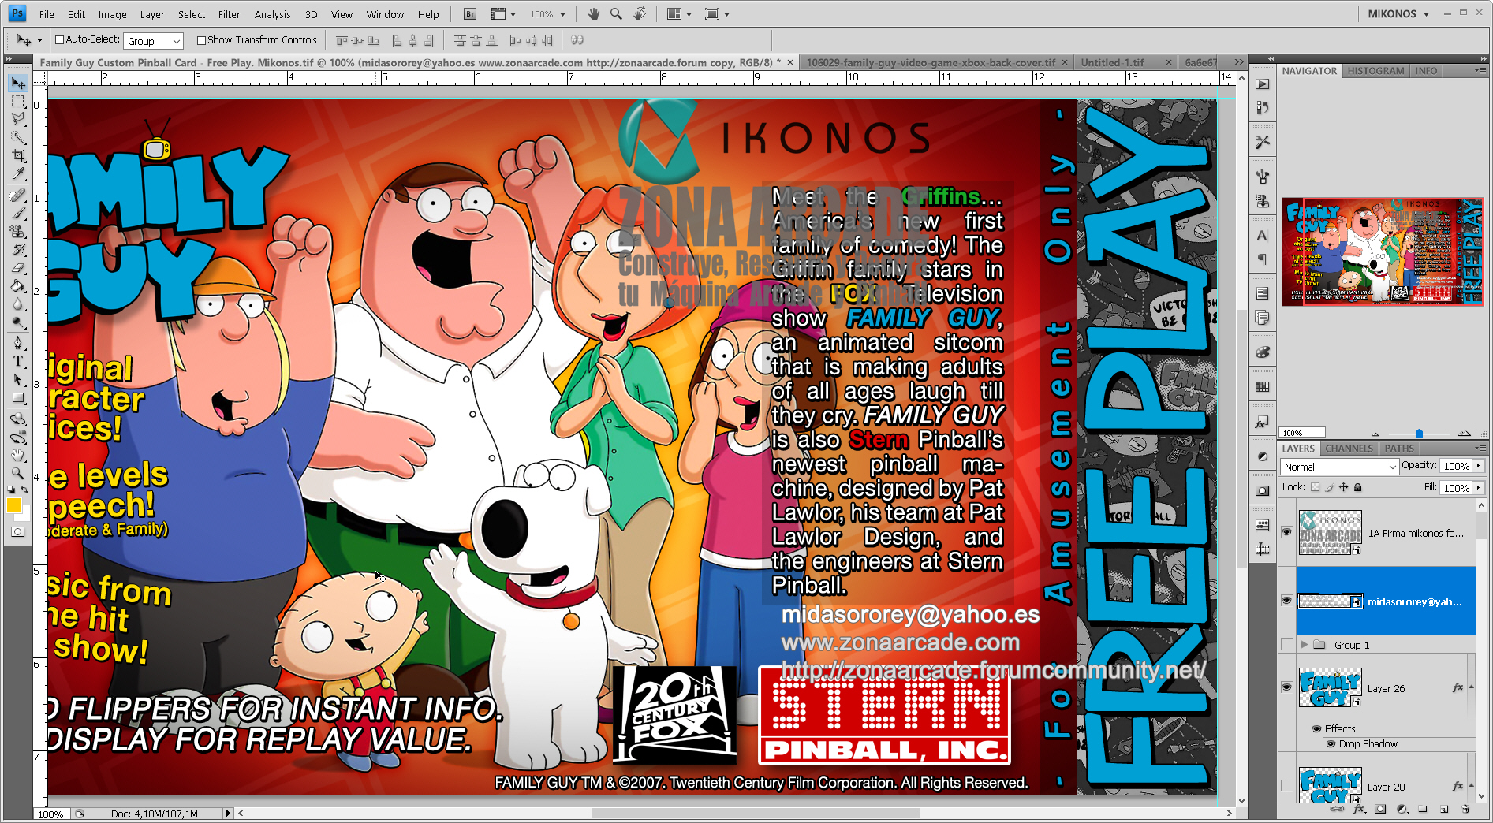The width and height of the screenshot is (1493, 823).
Task: Select the Healing Brush tool
Action: click(17, 195)
